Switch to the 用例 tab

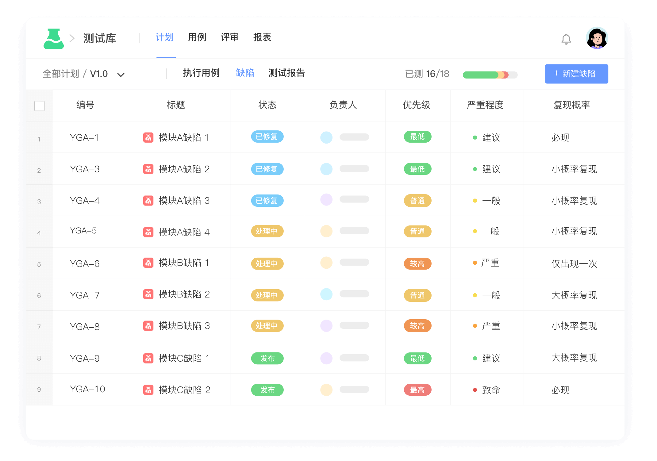(x=198, y=37)
